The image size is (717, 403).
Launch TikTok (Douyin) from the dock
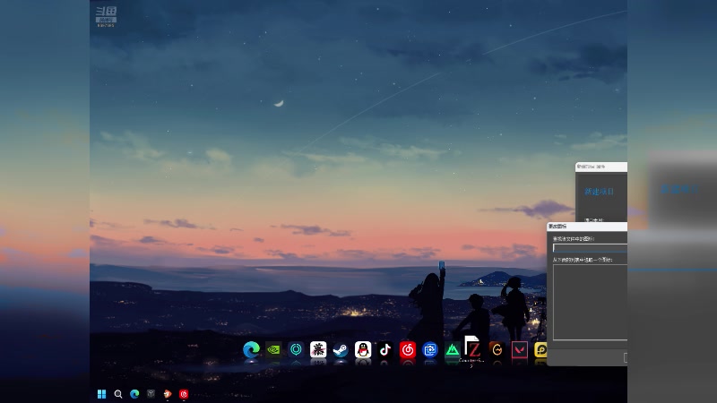(x=385, y=350)
